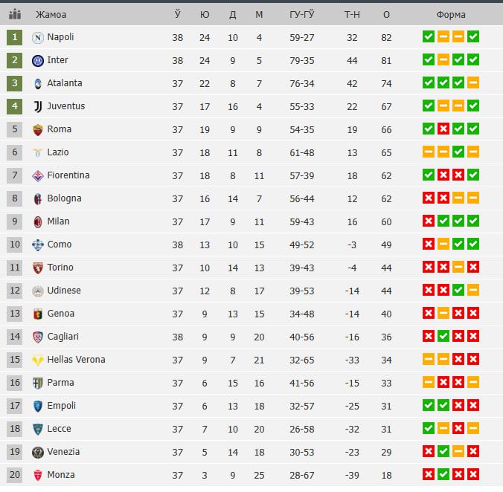503x492 pixels.
Task: Click the Juventus logo icon
Action: coord(38,107)
